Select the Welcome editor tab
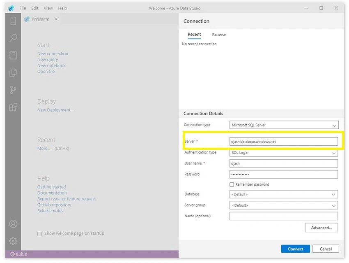The width and height of the screenshot is (349, 263). click(40, 19)
